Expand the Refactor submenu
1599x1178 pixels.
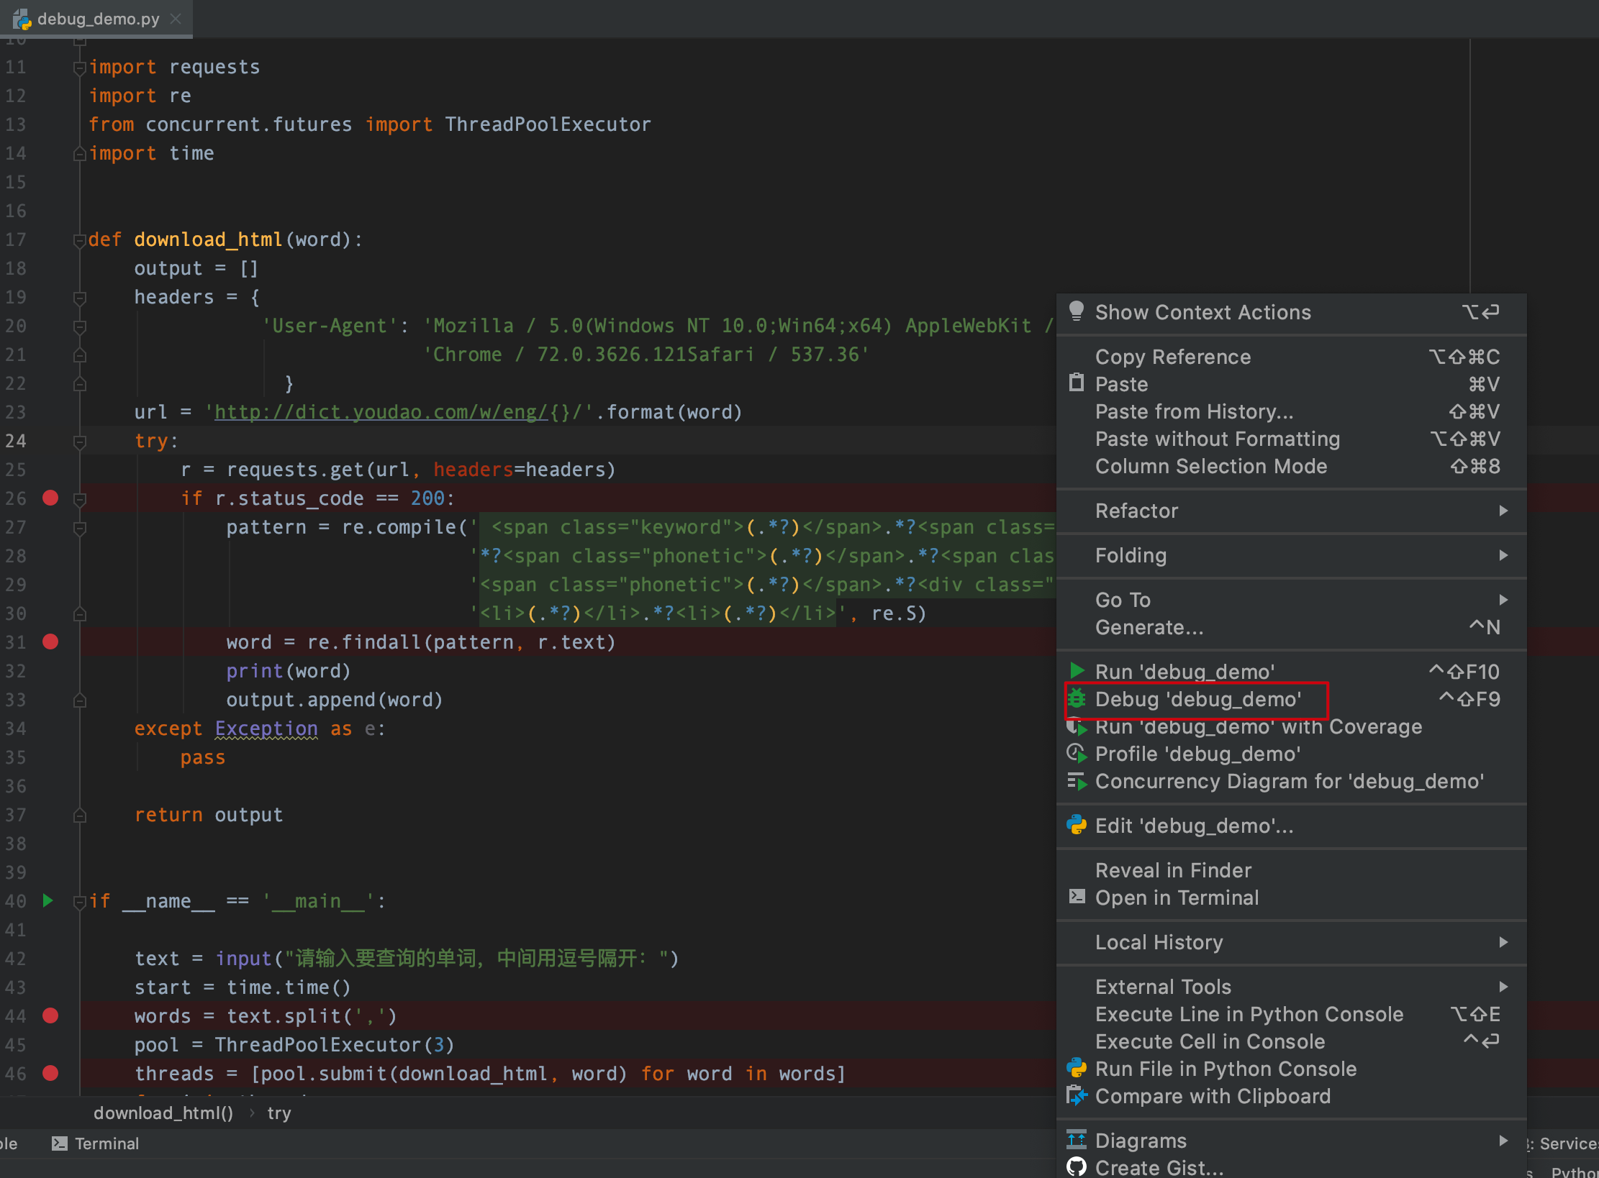[x=1292, y=511]
